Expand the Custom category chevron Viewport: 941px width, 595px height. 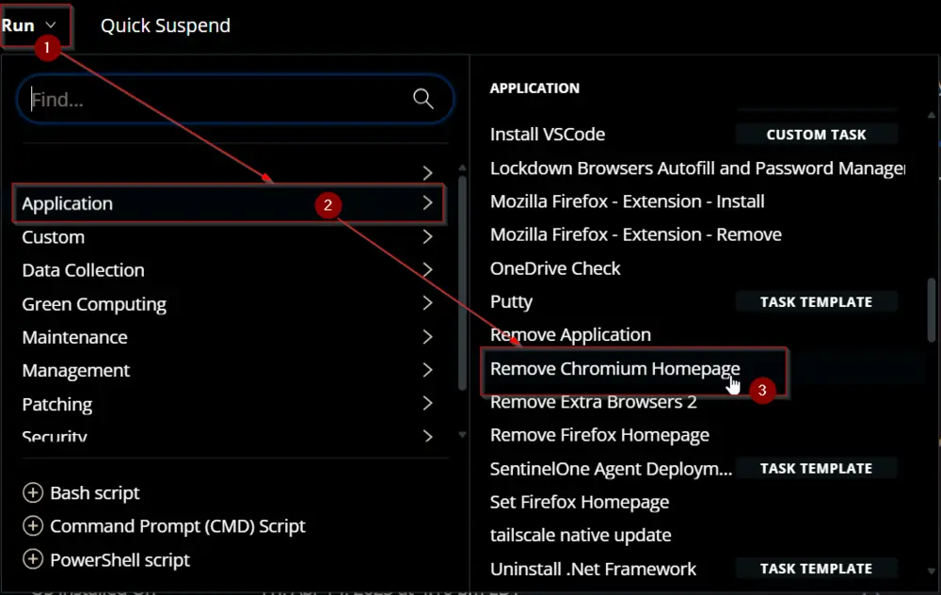[x=427, y=236]
